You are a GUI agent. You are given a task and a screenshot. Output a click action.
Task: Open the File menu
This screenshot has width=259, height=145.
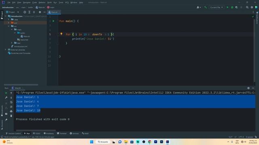[x=9, y=2]
